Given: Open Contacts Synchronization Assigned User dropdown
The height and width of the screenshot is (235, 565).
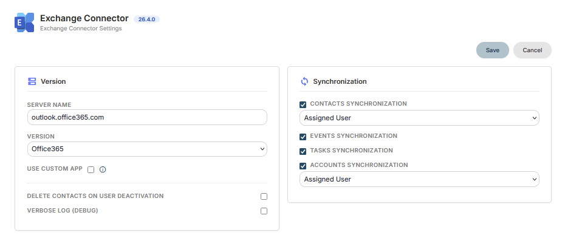Looking at the screenshot, I should (419, 118).
